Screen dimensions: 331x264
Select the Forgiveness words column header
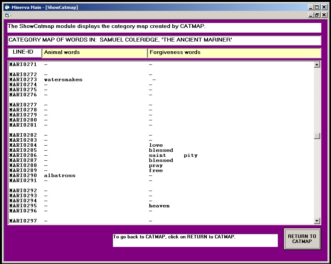[x=234, y=52]
